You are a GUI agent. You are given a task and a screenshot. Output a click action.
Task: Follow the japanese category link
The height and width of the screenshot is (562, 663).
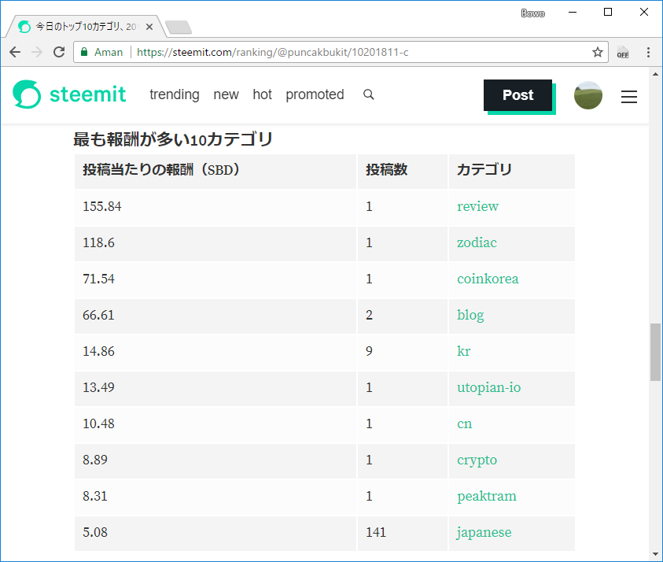tap(484, 532)
